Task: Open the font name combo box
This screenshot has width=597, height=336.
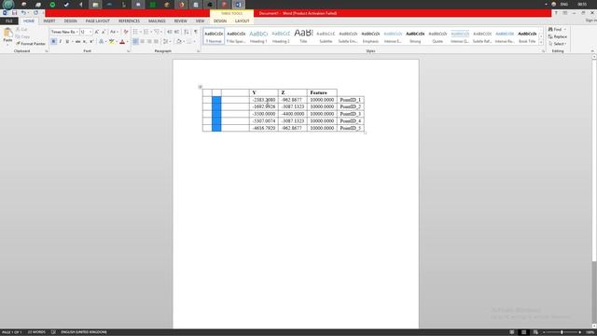Action: (64, 32)
